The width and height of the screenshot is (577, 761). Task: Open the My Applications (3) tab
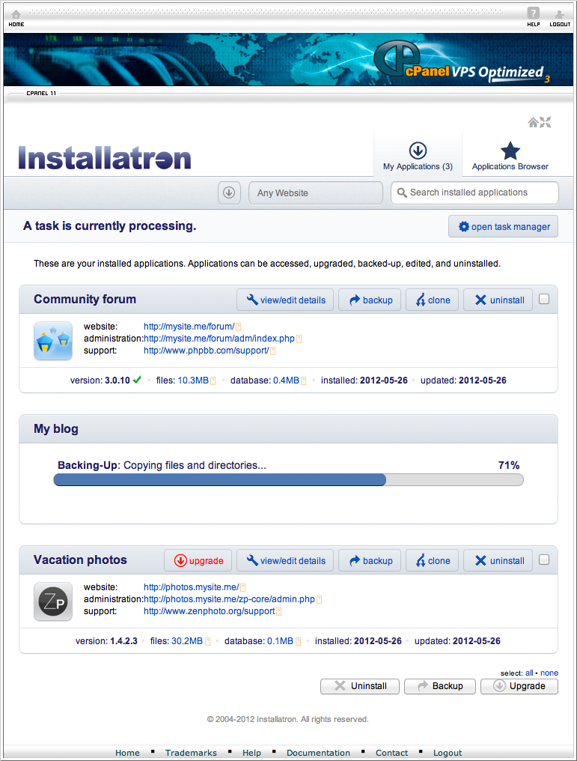point(418,156)
